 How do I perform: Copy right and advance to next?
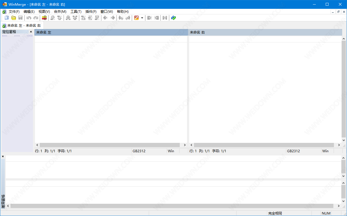tap(121, 18)
